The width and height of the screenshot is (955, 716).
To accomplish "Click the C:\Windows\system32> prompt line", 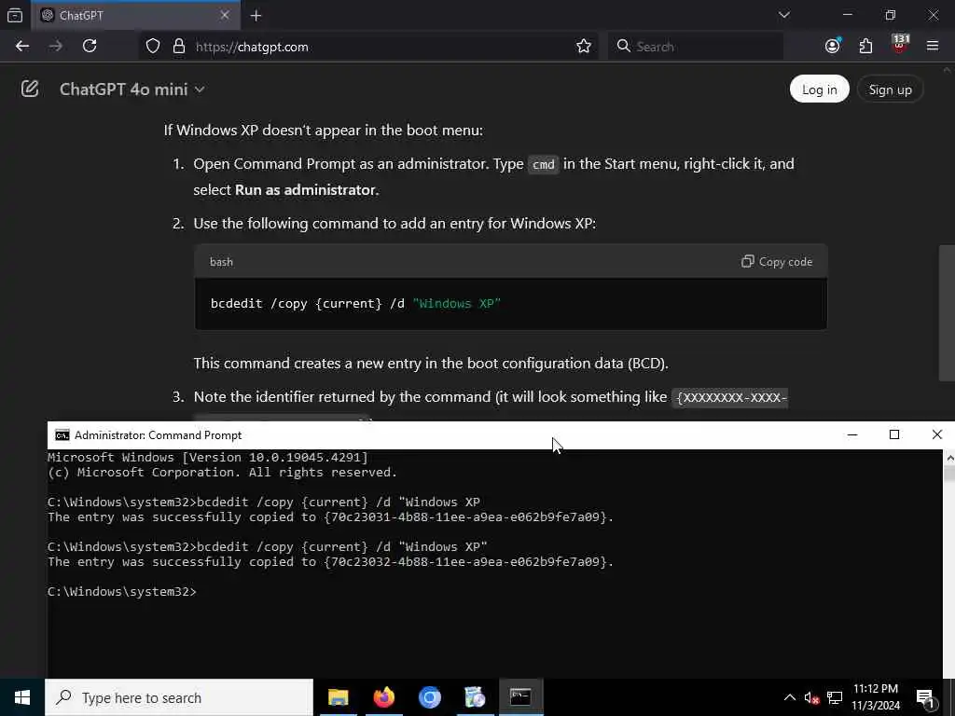I will [122, 592].
